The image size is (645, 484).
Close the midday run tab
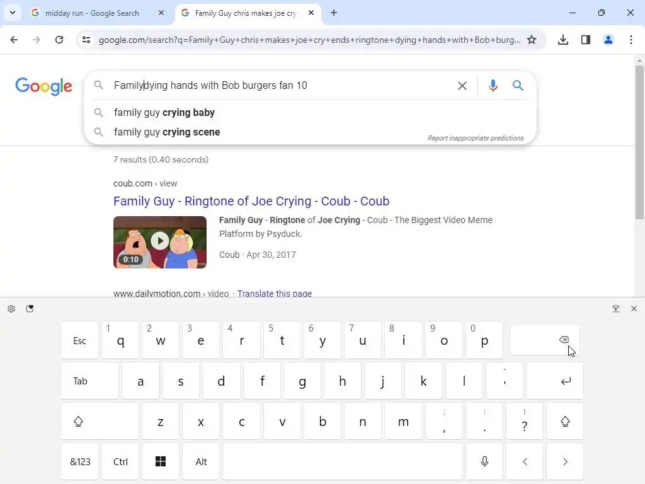(x=161, y=13)
